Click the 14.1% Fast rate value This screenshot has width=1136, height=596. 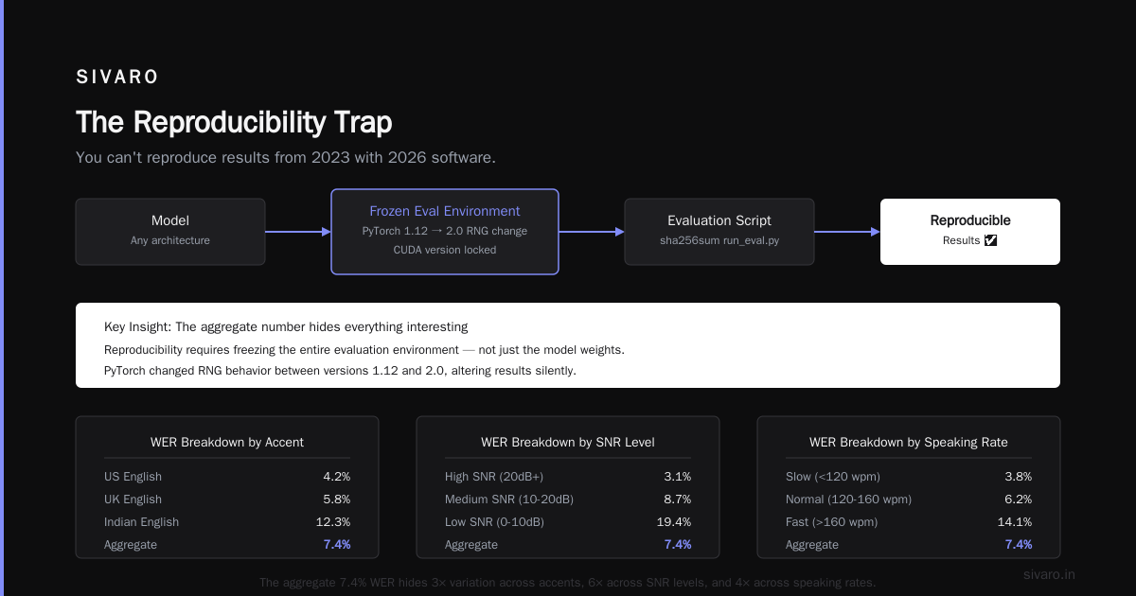(1015, 522)
